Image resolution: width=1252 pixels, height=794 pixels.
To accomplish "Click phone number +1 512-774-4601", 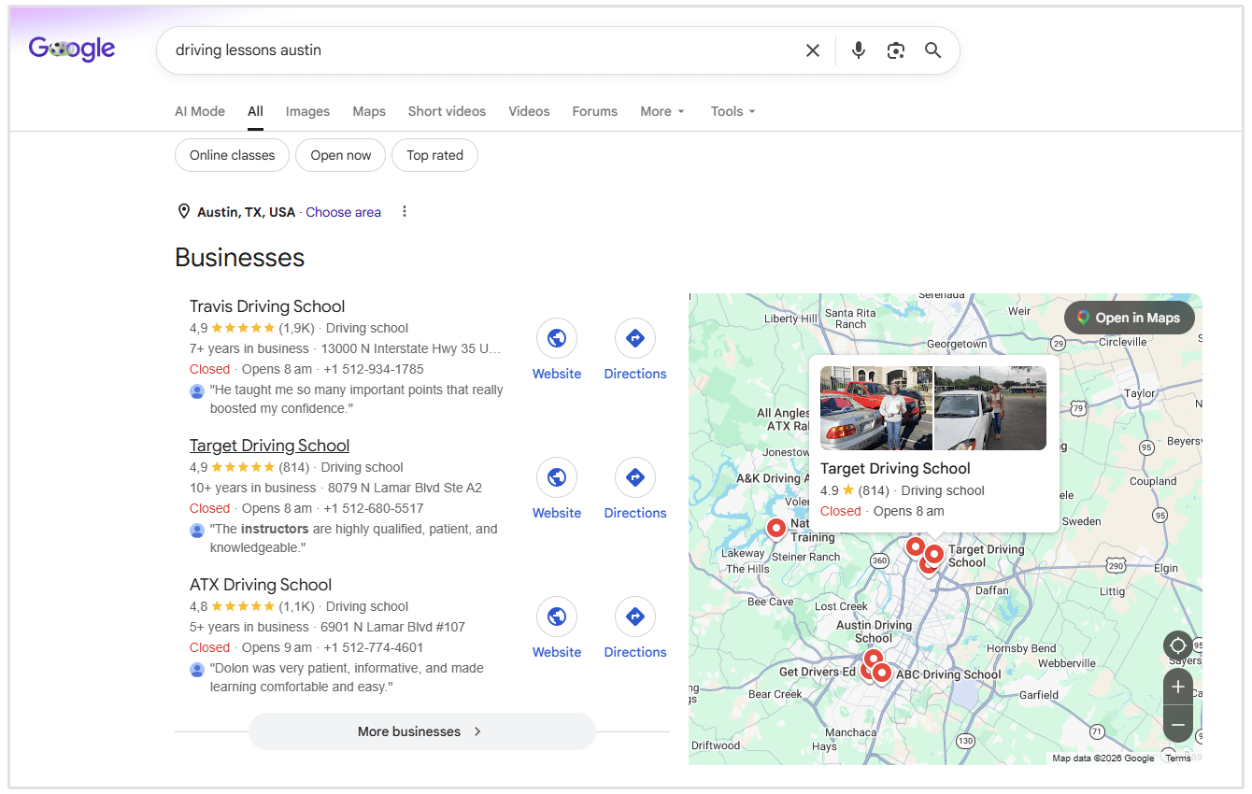I will point(374,647).
